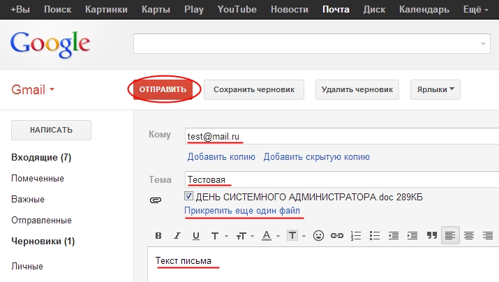This screenshot has width=499, height=282.
Task: Send the email with ОТПРАВИТЬ button
Action: click(x=163, y=90)
